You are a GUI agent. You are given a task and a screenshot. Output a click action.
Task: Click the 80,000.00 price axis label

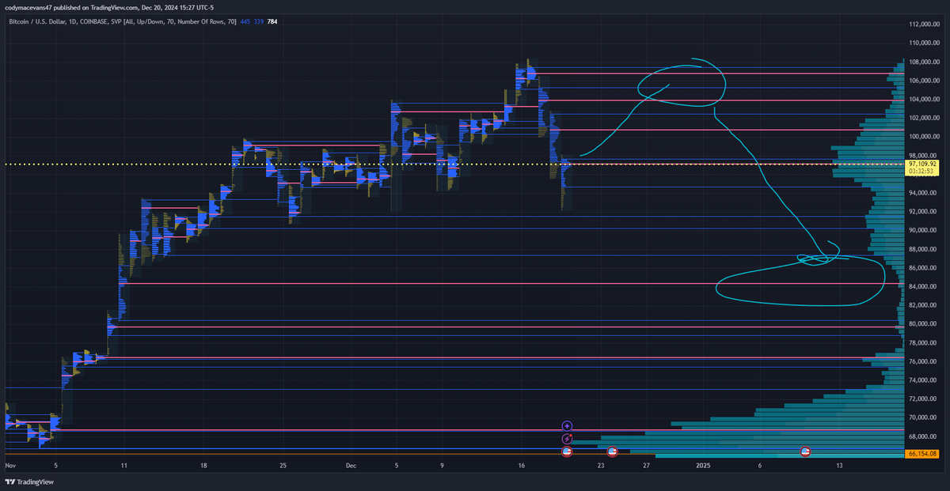point(923,324)
